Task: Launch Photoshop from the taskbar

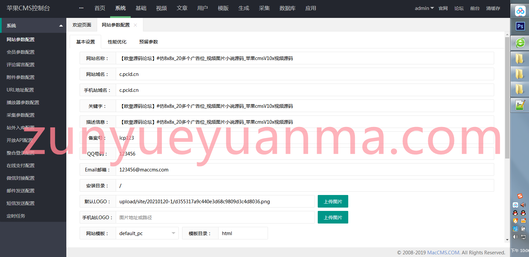Action: point(520,26)
